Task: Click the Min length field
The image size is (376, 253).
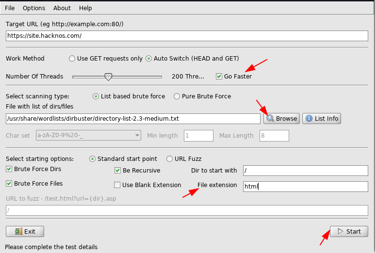Action: [198, 136]
